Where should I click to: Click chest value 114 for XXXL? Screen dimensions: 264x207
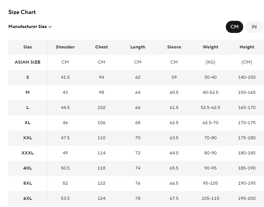point(101,153)
